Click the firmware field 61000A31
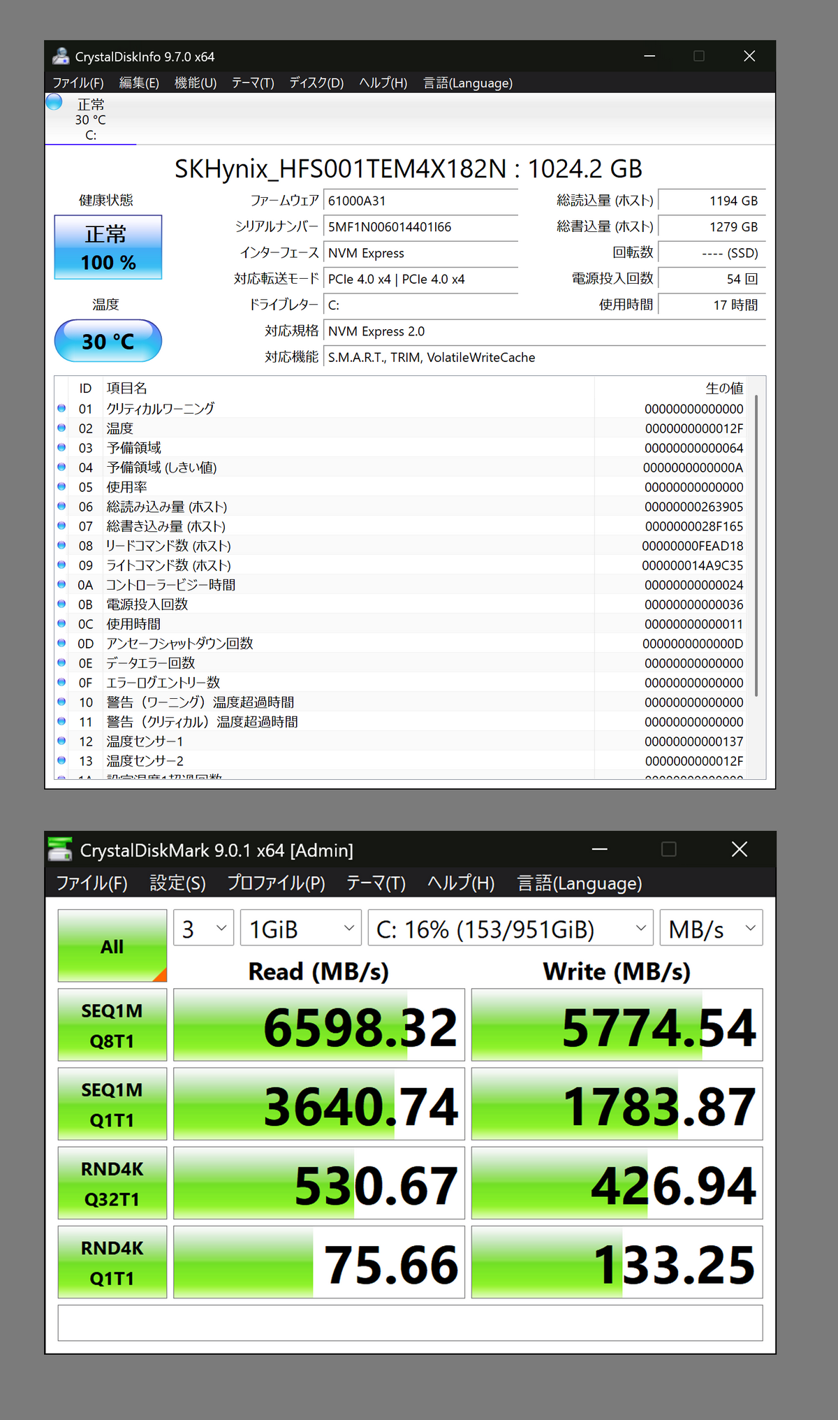Viewport: 838px width, 1420px height. [x=421, y=201]
